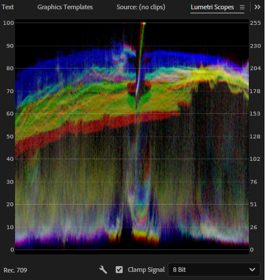Screen dimensions: 265x280
Task: Click the 153 value scale label
Action: 255,114
